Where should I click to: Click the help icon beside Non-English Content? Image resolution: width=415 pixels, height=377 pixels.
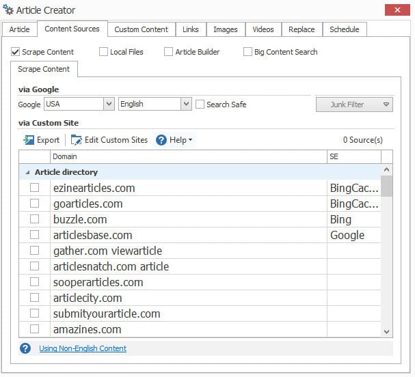pos(25,348)
